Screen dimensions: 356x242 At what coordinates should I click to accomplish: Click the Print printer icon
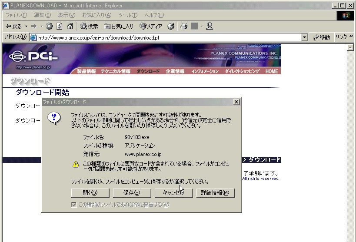184,27
